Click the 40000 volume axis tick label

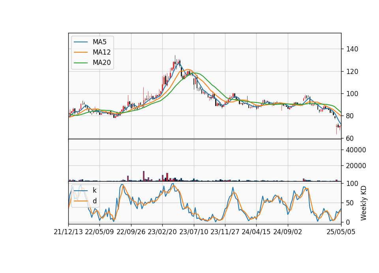coord(356,150)
